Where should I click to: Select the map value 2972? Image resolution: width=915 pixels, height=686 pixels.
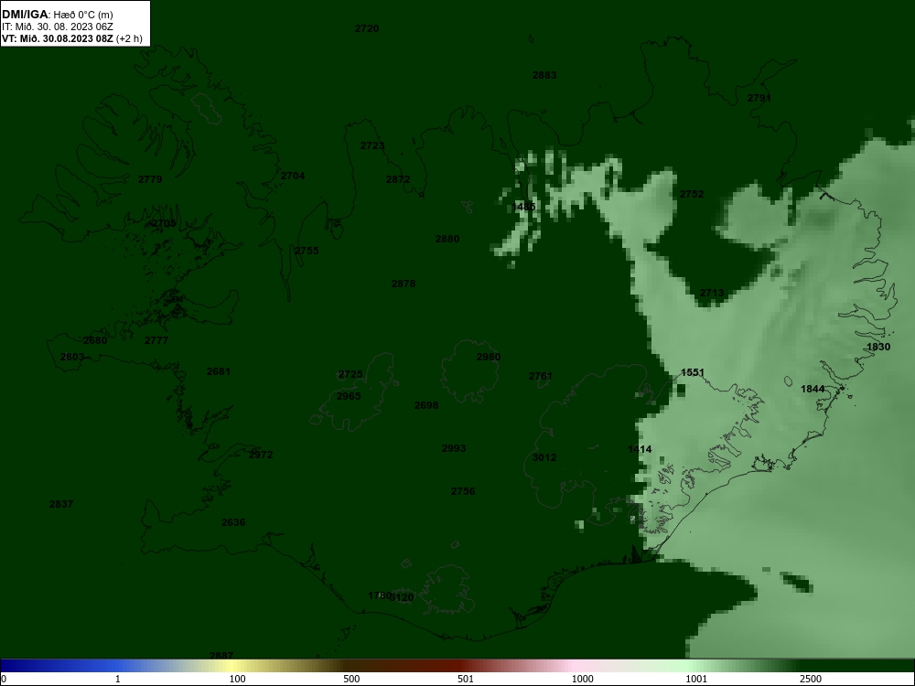pyautogui.click(x=261, y=455)
